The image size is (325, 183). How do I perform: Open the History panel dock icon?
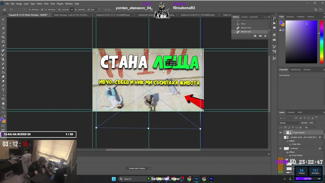[274, 18]
